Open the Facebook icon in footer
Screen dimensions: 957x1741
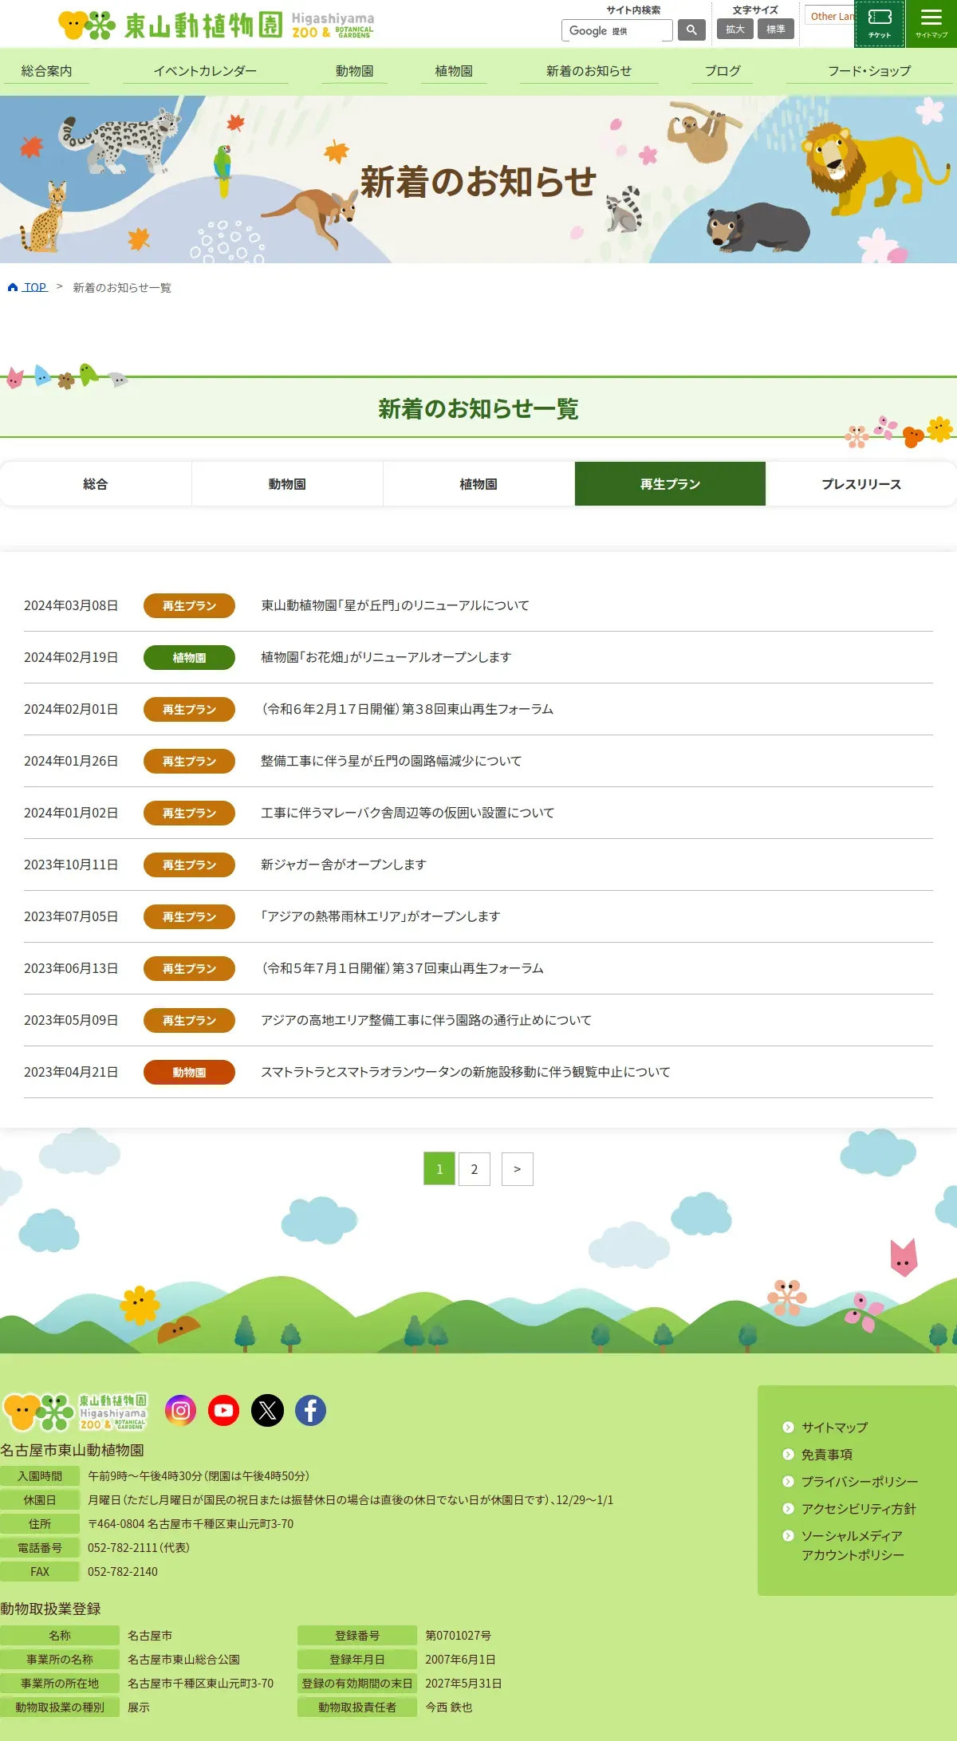(310, 1410)
